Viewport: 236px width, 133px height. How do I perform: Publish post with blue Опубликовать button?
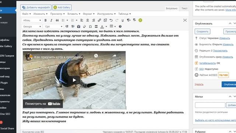pyautogui.click(x=229, y=84)
